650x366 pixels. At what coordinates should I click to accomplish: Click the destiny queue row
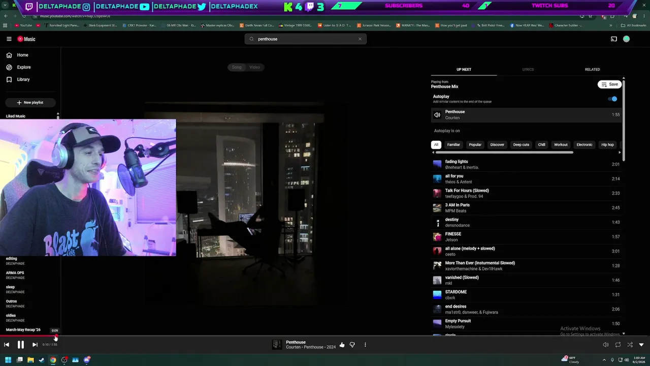point(526,222)
